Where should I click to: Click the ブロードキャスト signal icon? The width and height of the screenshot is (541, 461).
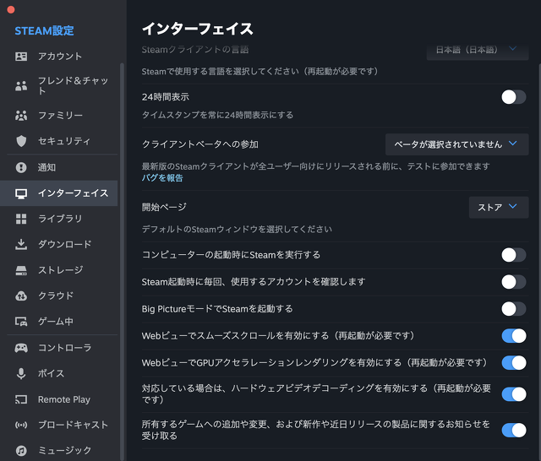[21, 426]
